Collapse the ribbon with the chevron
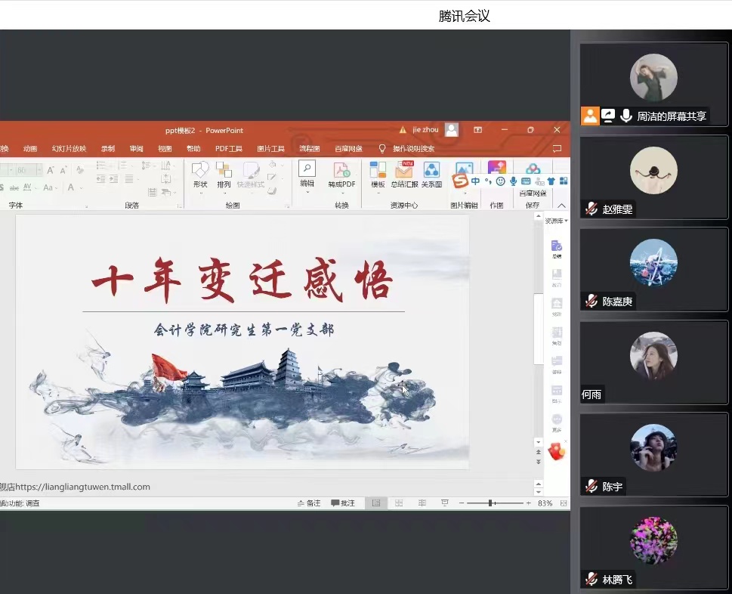The image size is (732, 594). click(561, 206)
